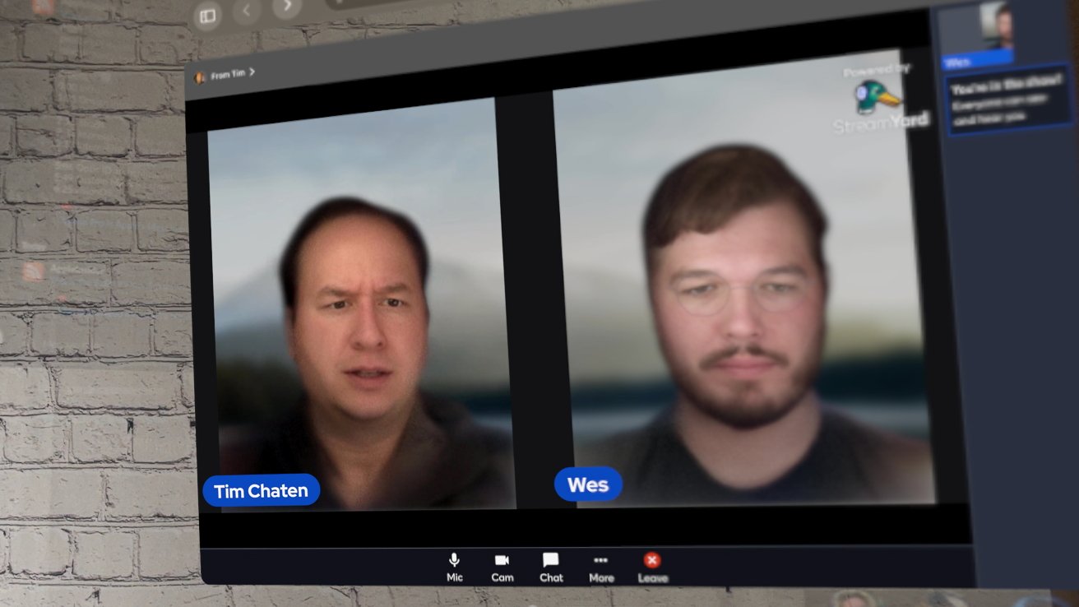The width and height of the screenshot is (1079, 607).
Task: Leave the broadcast with the red Leave button
Action: [652, 568]
